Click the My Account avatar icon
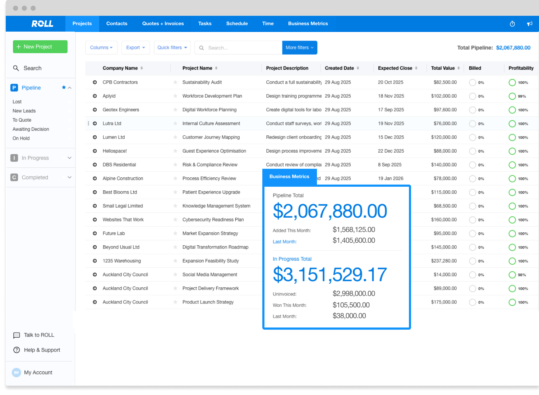 tap(17, 373)
